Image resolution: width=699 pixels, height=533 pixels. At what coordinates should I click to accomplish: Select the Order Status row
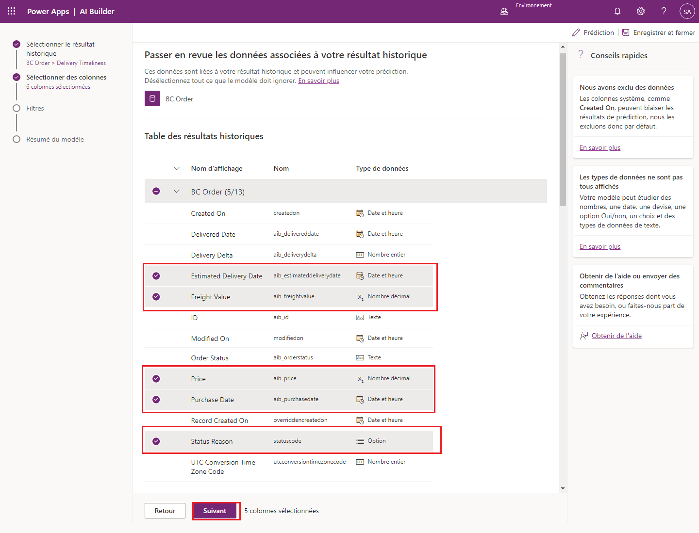point(289,358)
